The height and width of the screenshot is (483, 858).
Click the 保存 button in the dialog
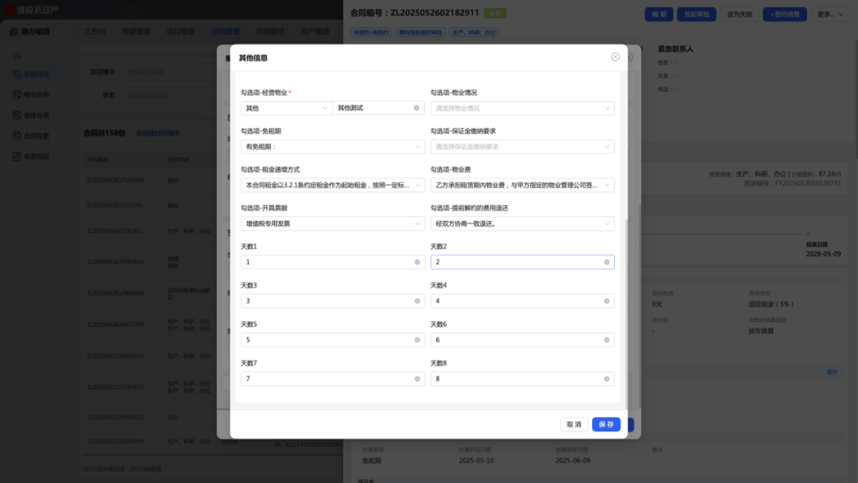tap(605, 424)
